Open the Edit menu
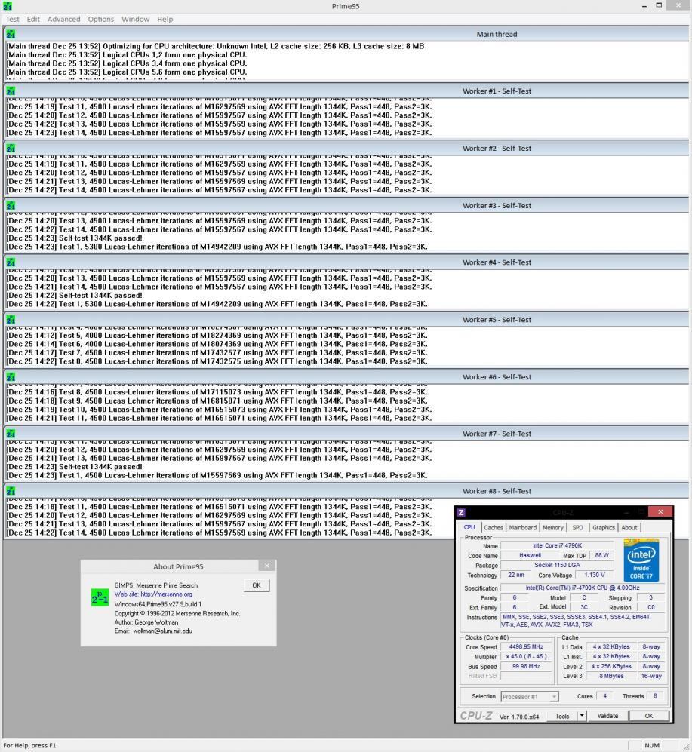Screen dimensions: 692x752 click(x=33, y=19)
